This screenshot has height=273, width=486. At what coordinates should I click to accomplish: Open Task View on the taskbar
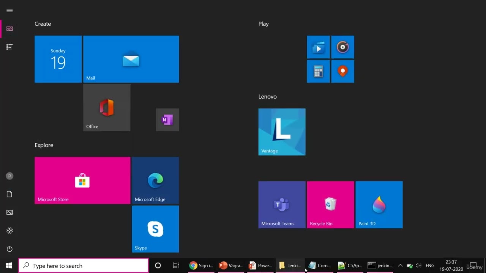tap(176, 265)
